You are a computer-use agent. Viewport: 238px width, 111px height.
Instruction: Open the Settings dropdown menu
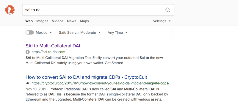pos(162,21)
